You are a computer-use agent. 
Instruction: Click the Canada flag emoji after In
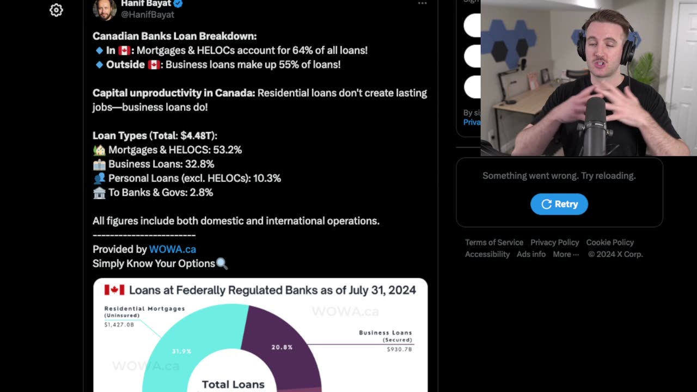pos(124,51)
